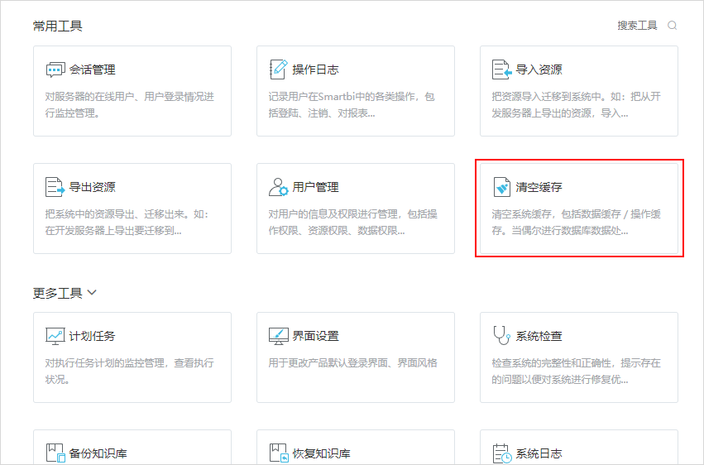Click description starting 对服务器的在线用户
704x465 pixels.
pyautogui.click(x=129, y=105)
